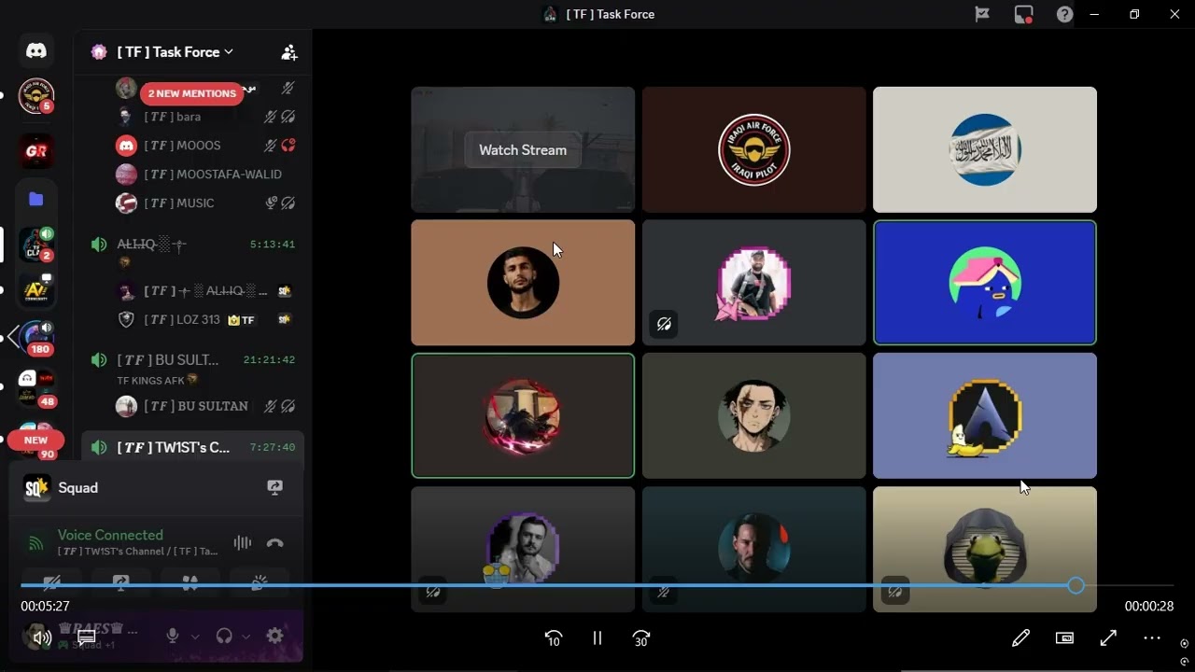
Task: Toggle headphone deafen in user panel
Action: point(224,636)
